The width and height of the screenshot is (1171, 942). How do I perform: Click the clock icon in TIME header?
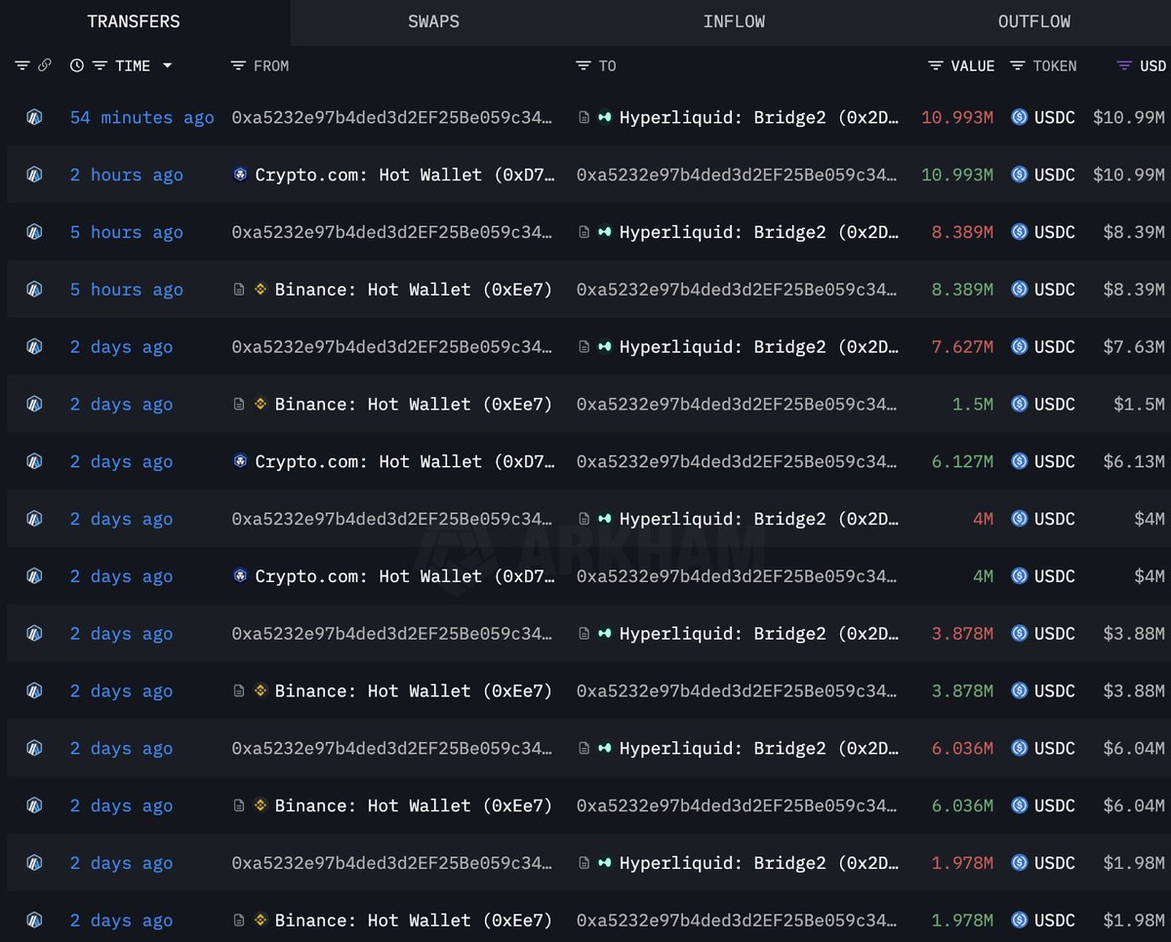(x=77, y=65)
